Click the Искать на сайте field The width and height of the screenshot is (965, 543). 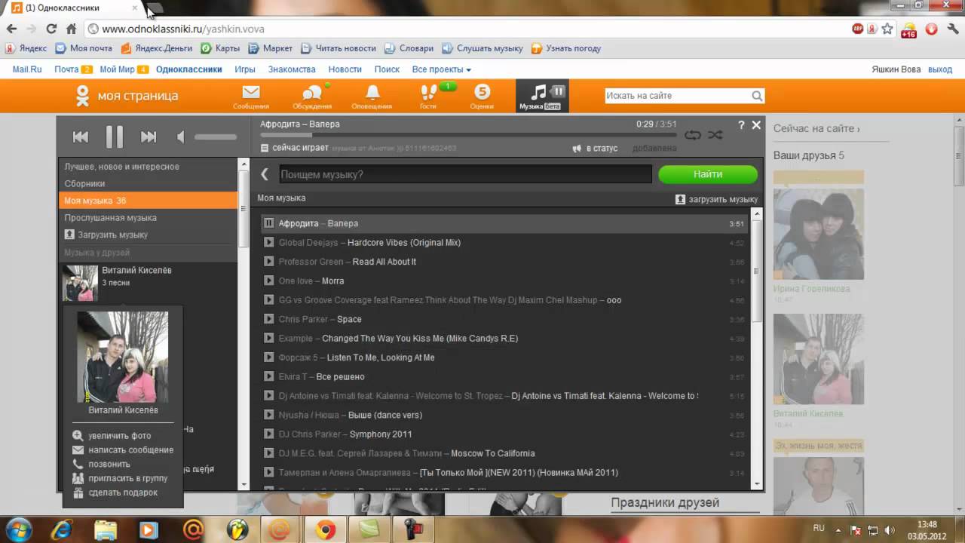point(677,96)
